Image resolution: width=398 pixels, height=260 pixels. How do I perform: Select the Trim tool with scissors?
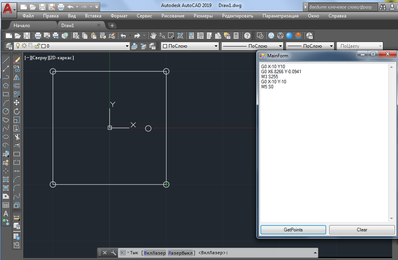tap(17, 137)
